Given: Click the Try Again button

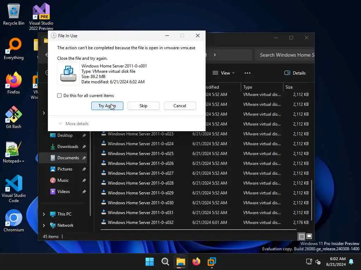Looking at the screenshot, I should [107, 106].
